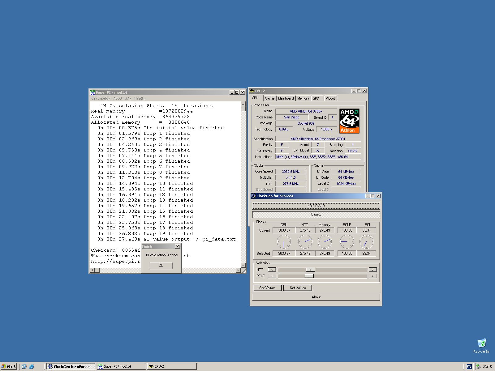This screenshot has width=495, height=371.
Task: Open the Calculate menu in Super PI
Action: click(100, 98)
